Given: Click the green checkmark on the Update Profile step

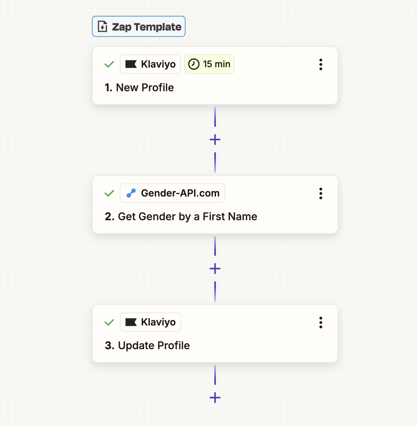Looking at the screenshot, I should pyautogui.click(x=109, y=322).
